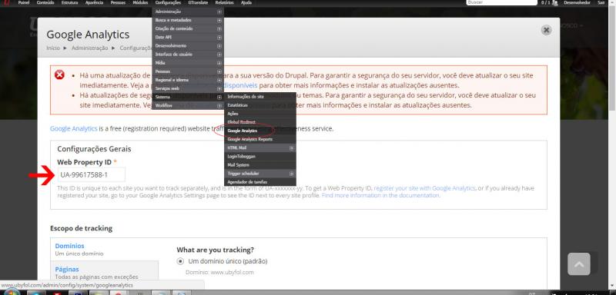Expand the Workflow submenu arrow

click(x=219, y=106)
